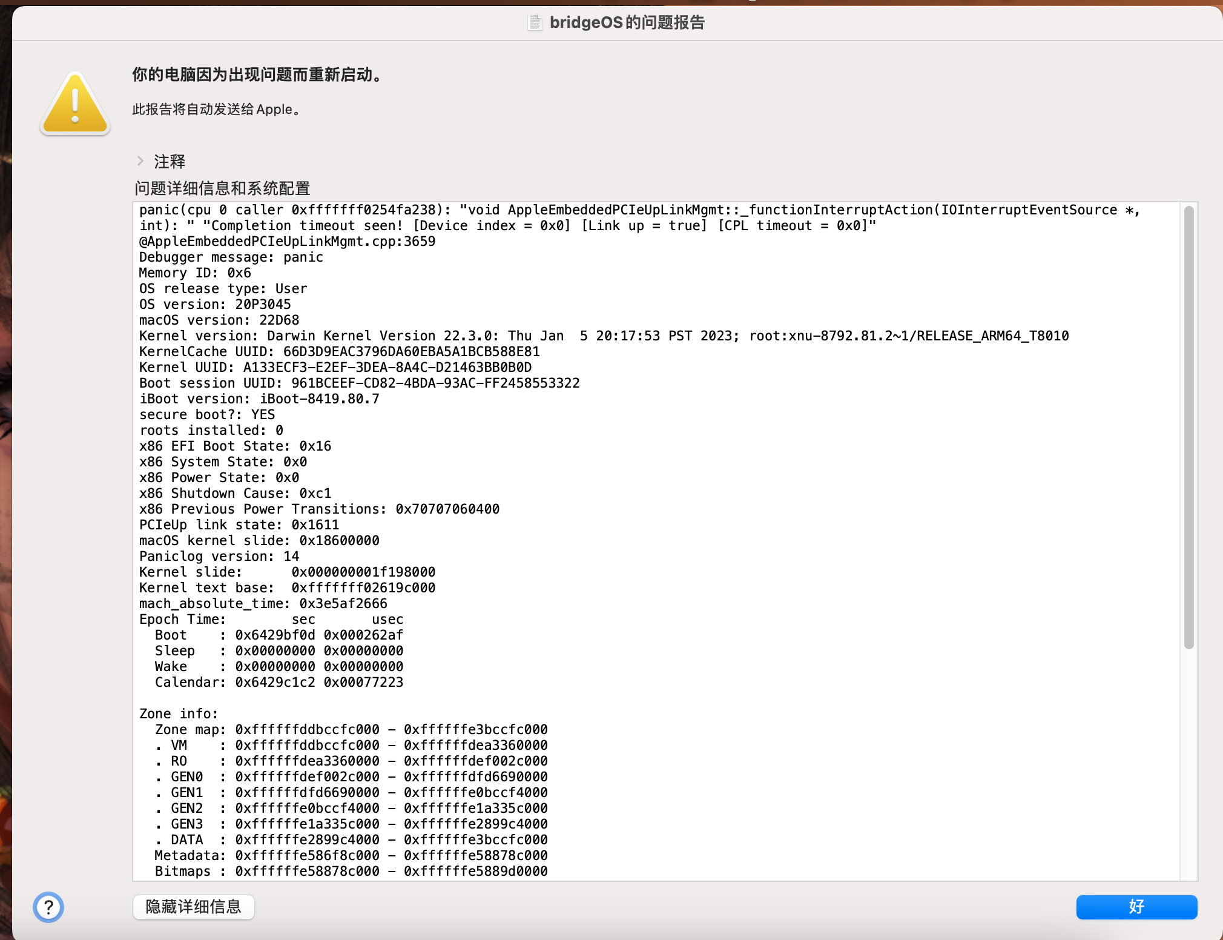Click the help question mark button
The width and height of the screenshot is (1223, 940).
tap(48, 907)
